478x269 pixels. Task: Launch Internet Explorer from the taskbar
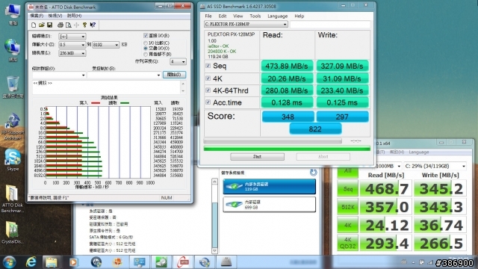coord(31,262)
